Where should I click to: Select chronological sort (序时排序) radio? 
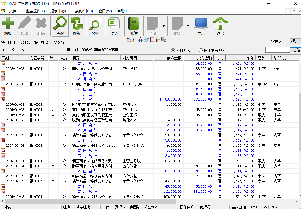(173, 51)
